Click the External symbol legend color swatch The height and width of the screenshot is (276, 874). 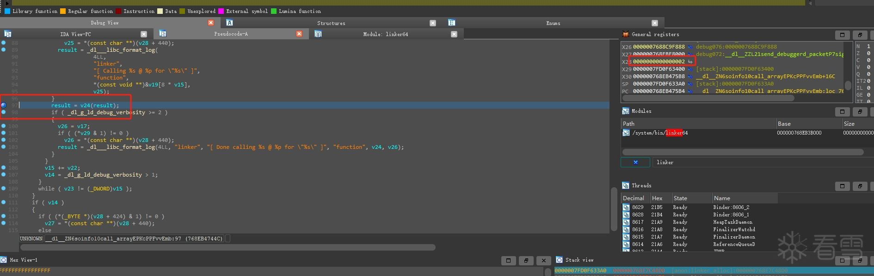click(x=221, y=11)
